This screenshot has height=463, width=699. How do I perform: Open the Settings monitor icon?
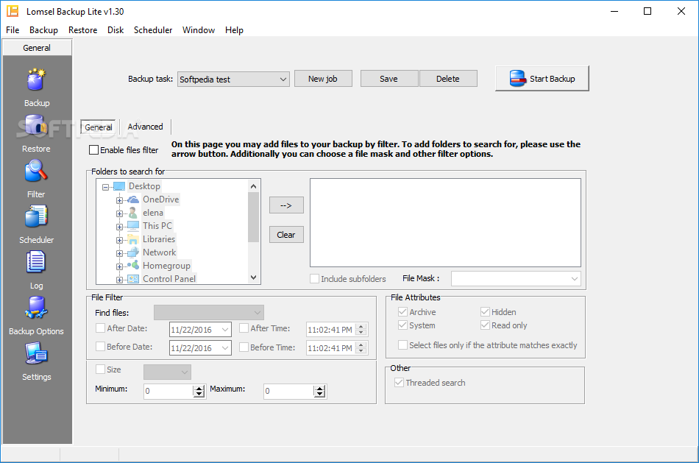pyautogui.click(x=36, y=354)
